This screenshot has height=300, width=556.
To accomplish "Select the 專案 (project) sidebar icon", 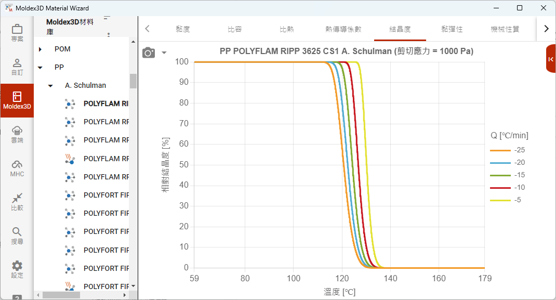I will 17,33.
